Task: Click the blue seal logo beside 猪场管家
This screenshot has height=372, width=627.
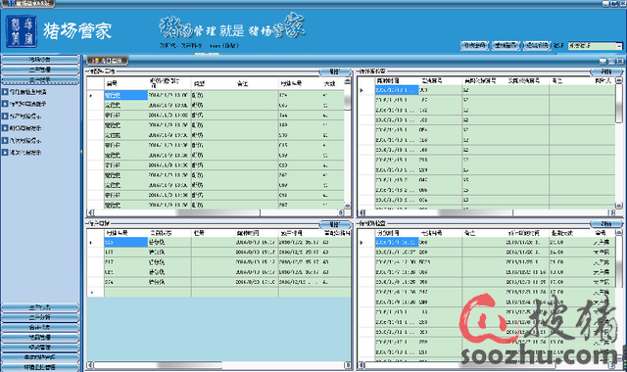Action: 22,31
